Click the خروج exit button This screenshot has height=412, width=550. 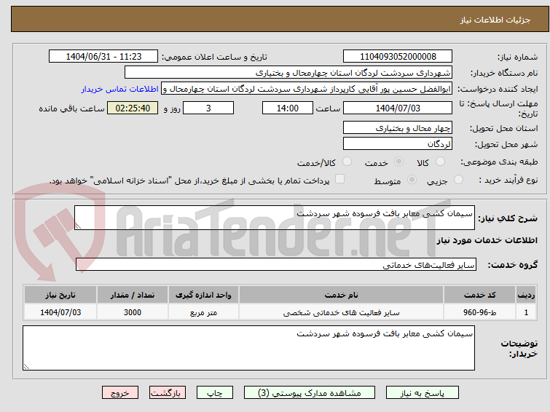coord(120,393)
